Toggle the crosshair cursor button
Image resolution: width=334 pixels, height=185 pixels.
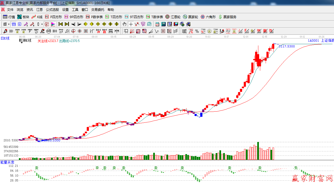click(x=131, y=24)
